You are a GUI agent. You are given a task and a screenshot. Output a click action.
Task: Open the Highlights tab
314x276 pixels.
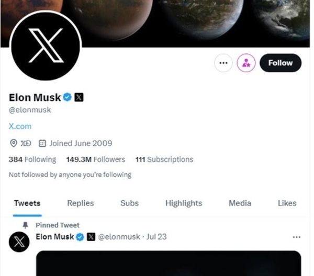(184, 203)
